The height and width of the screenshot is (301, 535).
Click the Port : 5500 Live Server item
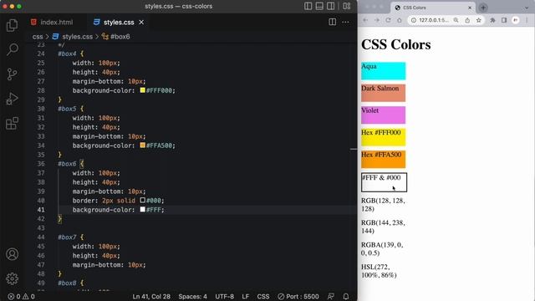[x=298, y=296]
